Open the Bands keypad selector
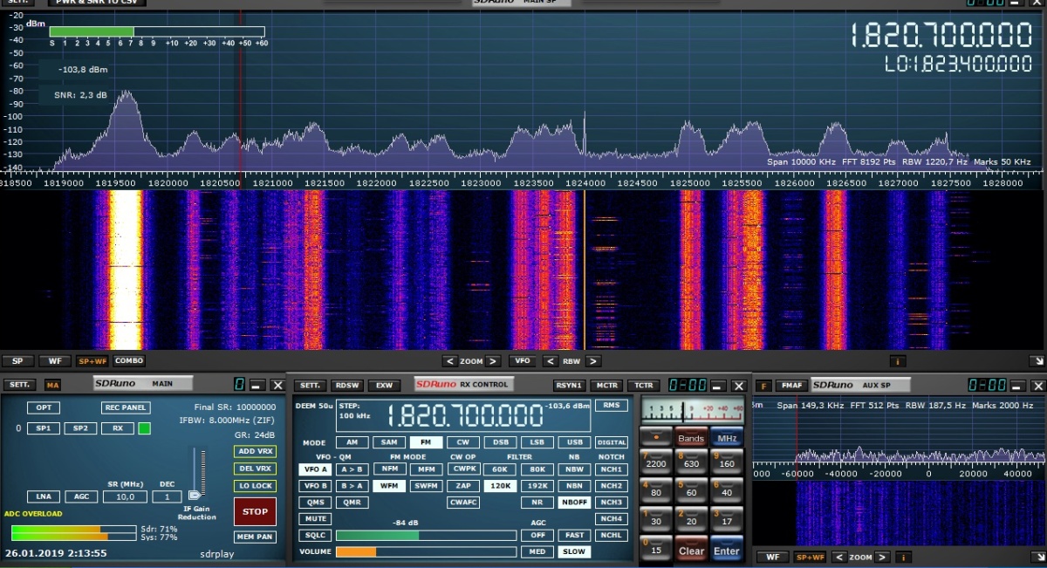The width and height of the screenshot is (1047, 568). (x=690, y=438)
